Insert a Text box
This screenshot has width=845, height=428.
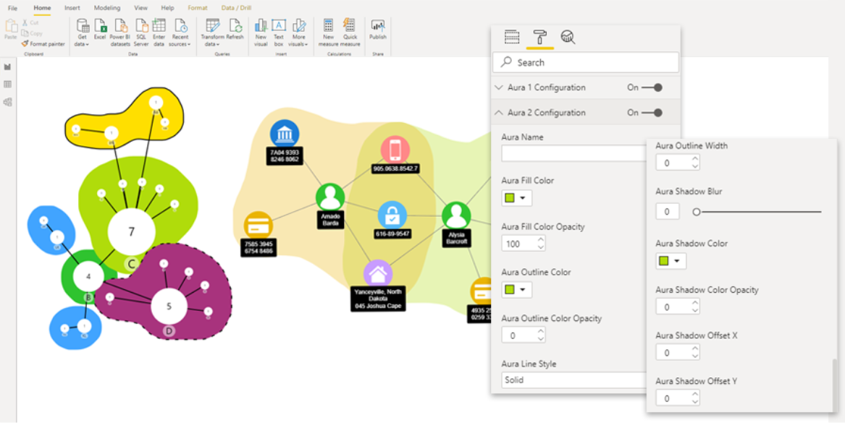(279, 33)
